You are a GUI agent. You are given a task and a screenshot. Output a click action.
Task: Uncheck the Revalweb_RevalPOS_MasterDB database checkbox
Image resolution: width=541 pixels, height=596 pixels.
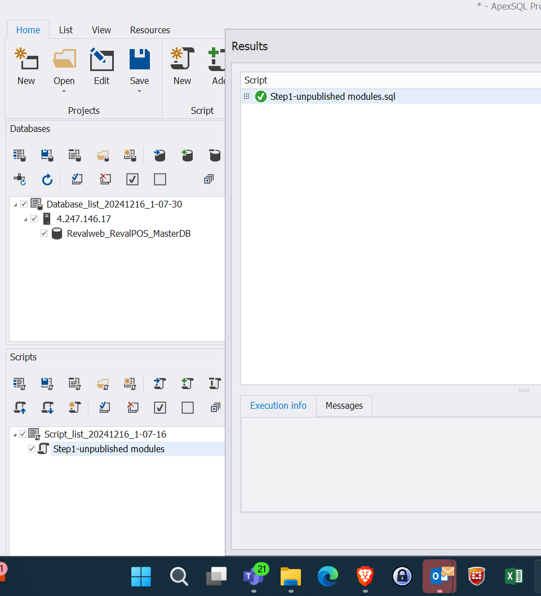point(45,233)
